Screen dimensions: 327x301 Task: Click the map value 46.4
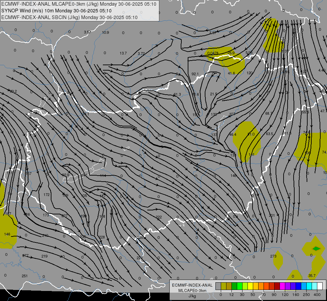[x=233, y=134]
